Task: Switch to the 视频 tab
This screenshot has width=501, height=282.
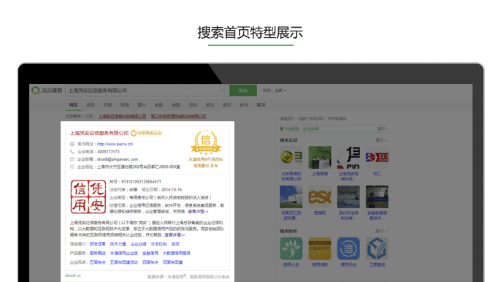Action: click(125, 105)
